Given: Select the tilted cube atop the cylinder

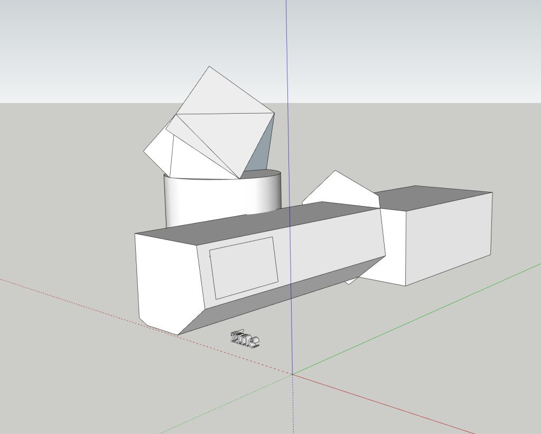Looking at the screenshot, I should (x=209, y=123).
